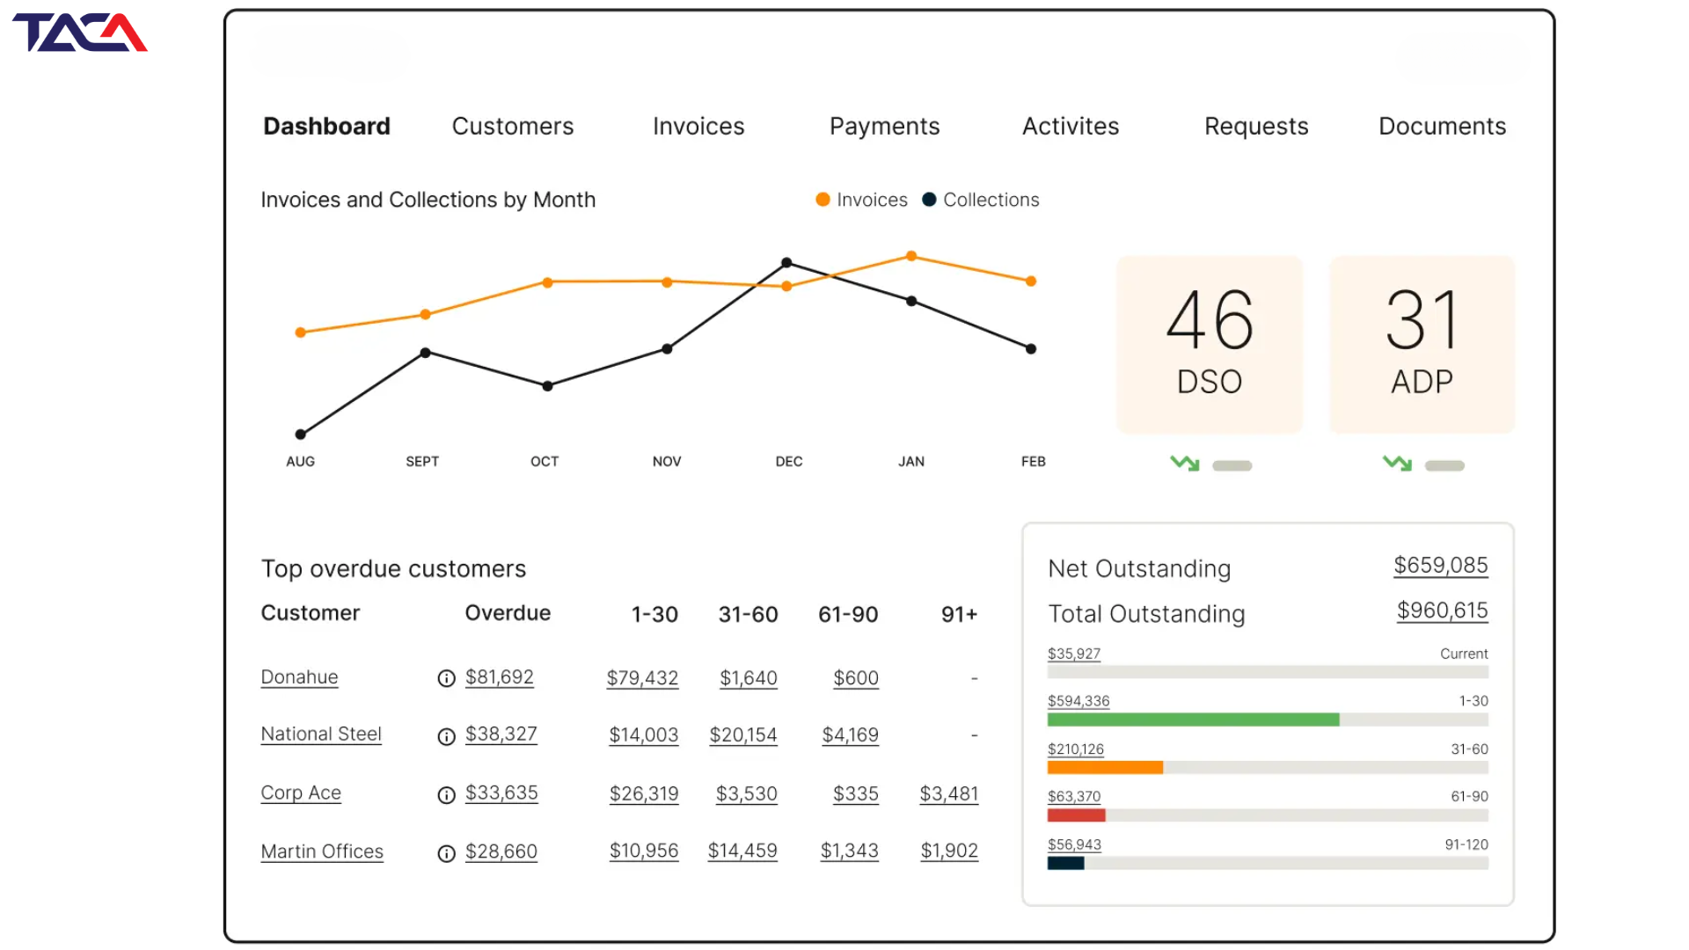Open the Requests tab
1689x950 pixels.
(1256, 127)
